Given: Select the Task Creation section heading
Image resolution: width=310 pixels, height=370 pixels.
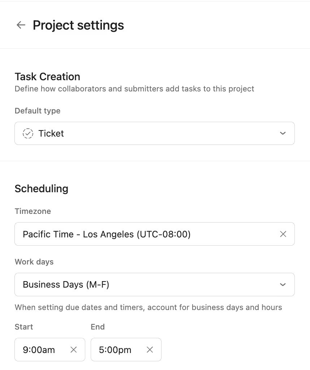Looking at the screenshot, I should 47,77.
